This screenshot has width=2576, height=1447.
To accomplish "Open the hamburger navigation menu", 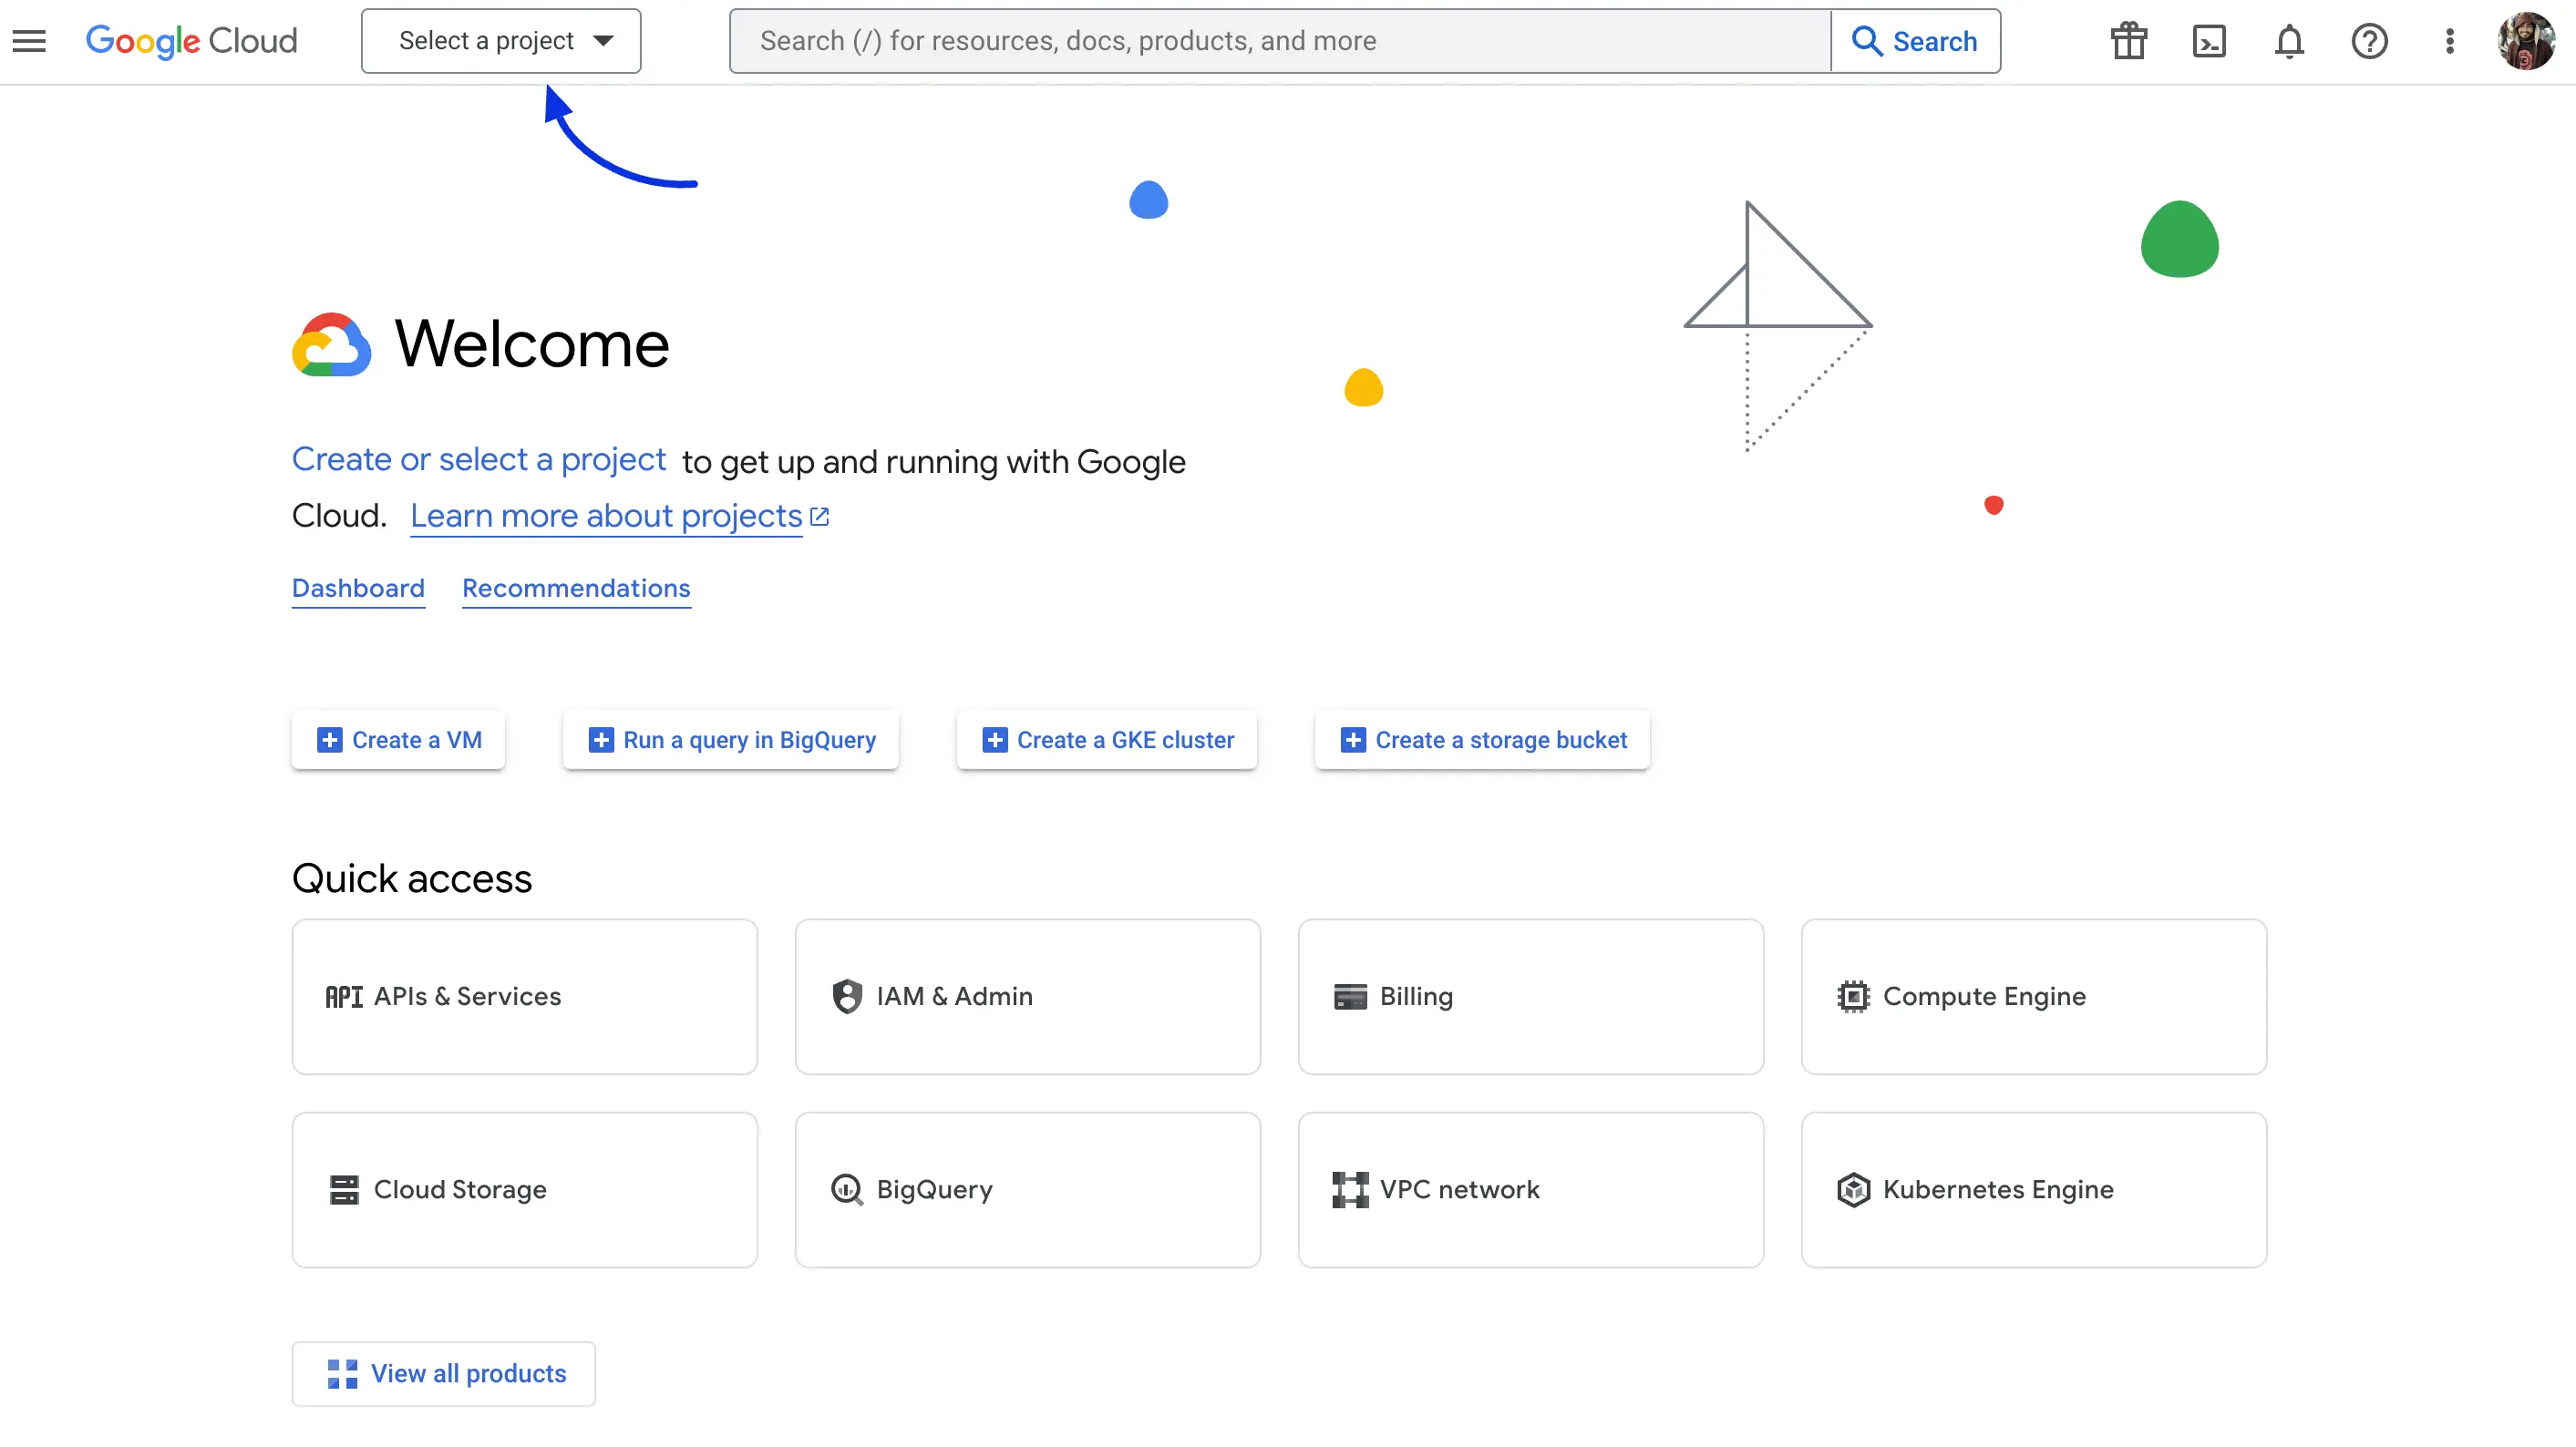I will pyautogui.click(x=29, y=41).
